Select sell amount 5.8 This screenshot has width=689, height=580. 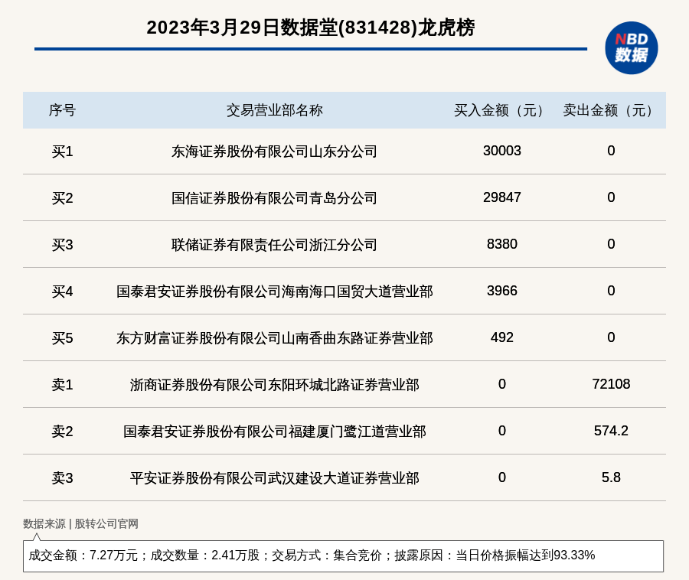611,477
